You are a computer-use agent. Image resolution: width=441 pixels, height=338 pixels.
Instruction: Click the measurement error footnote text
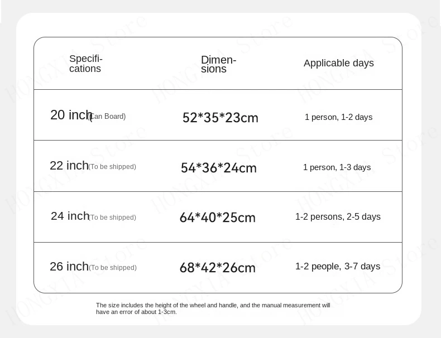click(213, 308)
